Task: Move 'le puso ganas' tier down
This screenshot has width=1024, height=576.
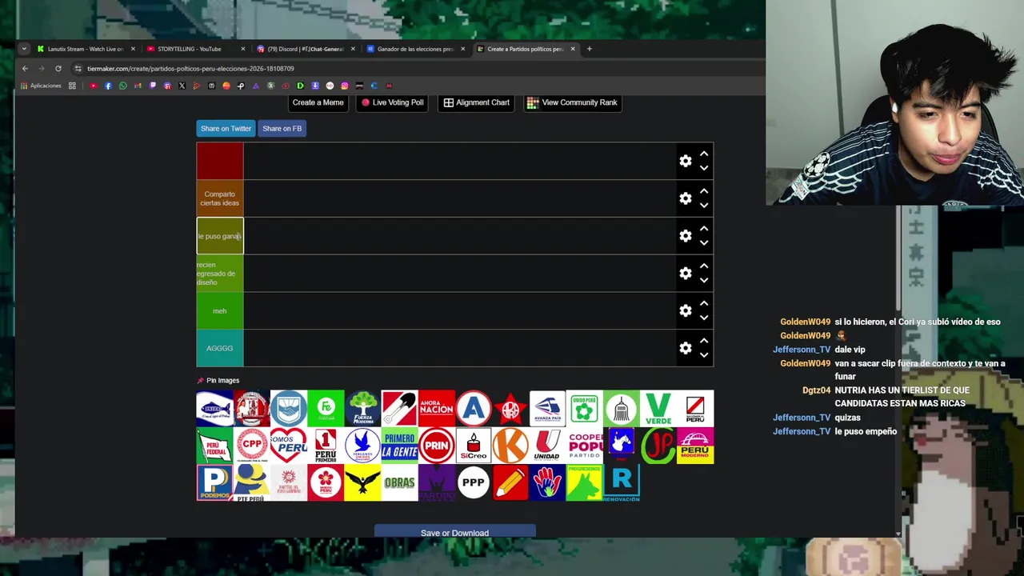Action: [x=704, y=243]
